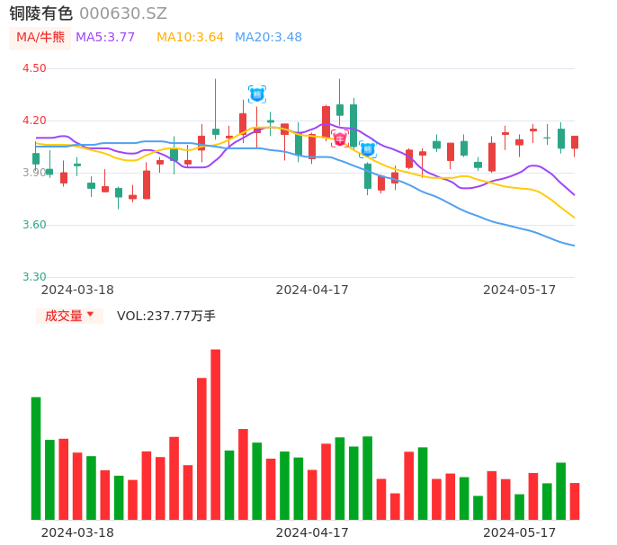The height and width of the screenshot is (545, 617).
Task: Toggle the MA10 moving average legend
Action: click(x=190, y=38)
